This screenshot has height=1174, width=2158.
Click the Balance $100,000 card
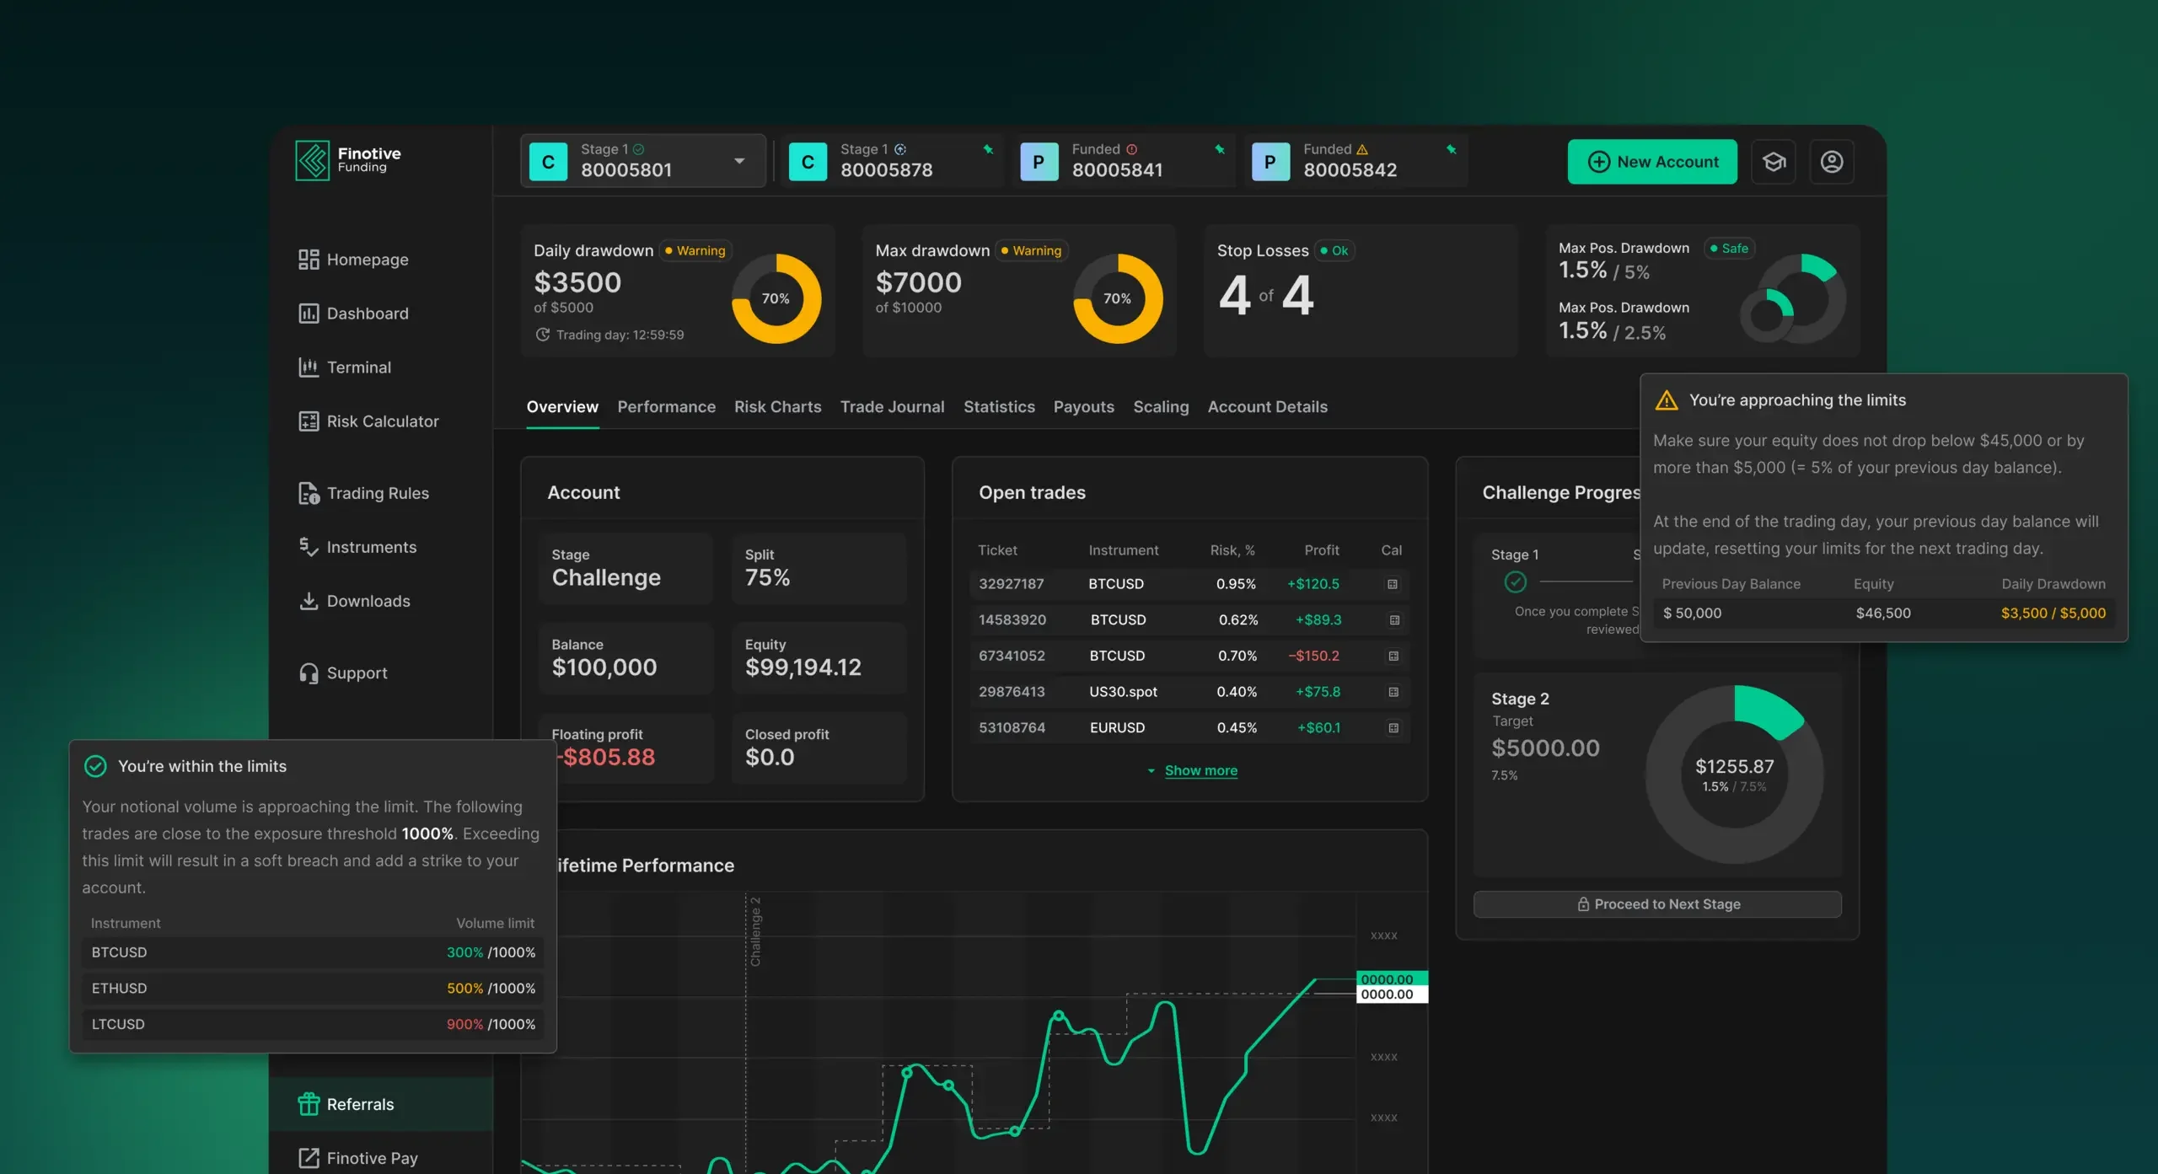(625, 658)
